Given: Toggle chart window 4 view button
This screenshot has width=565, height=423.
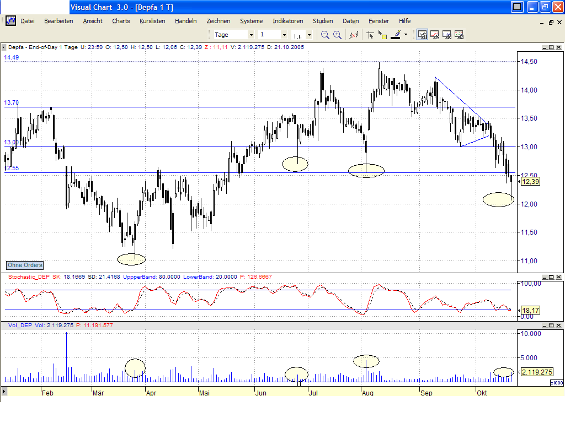Looking at the screenshot, I should coord(459,35).
